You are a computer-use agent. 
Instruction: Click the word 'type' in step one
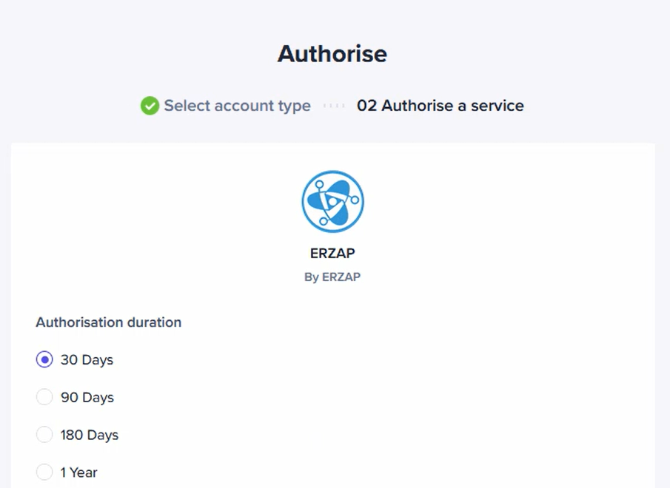pyautogui.click(x=294, y=106)
